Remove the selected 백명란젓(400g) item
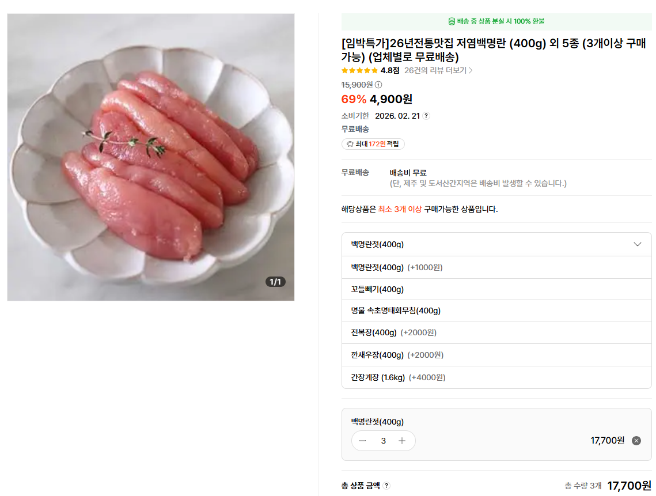The image size is (656, 496). pos(636,441)
